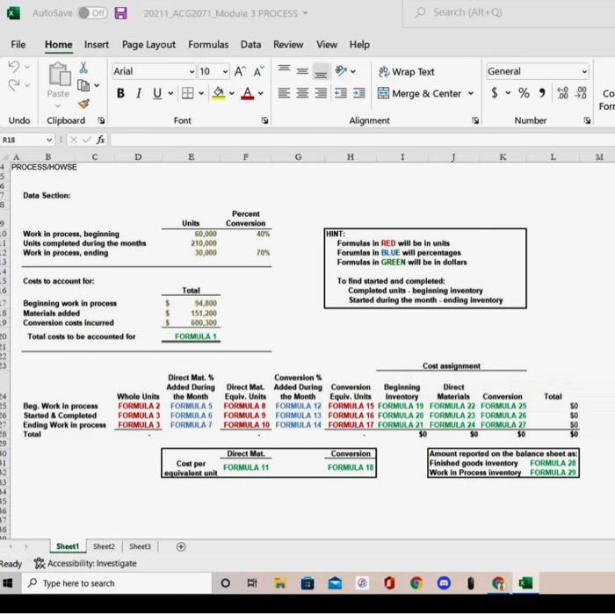Toggle Underline formatting
This screenshot has width=615, height=614.
tap(157, 93)
